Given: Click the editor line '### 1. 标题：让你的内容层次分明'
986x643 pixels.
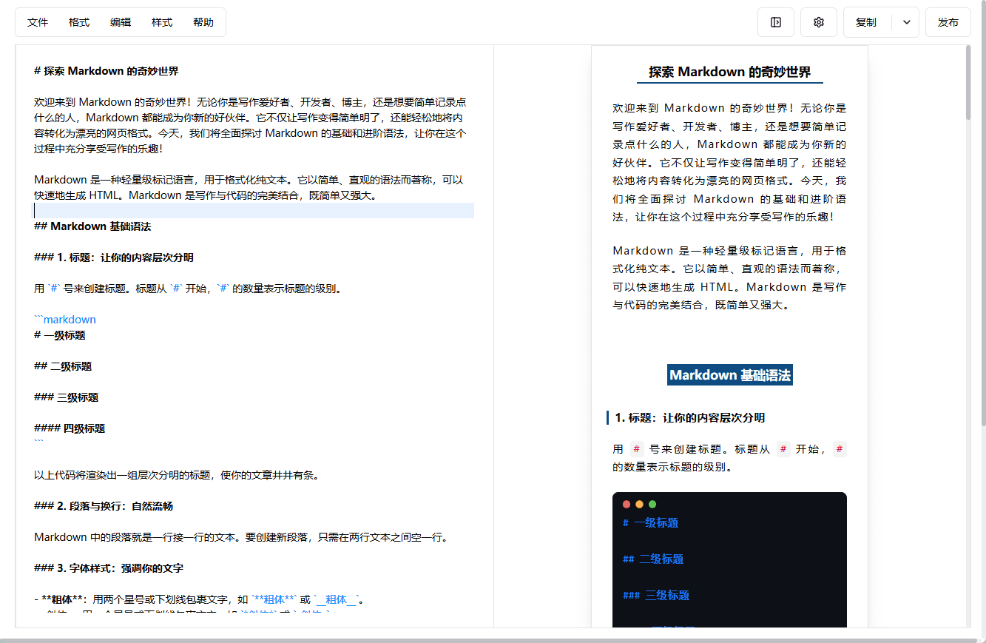Looking at the screenshot, I should 114,257.
